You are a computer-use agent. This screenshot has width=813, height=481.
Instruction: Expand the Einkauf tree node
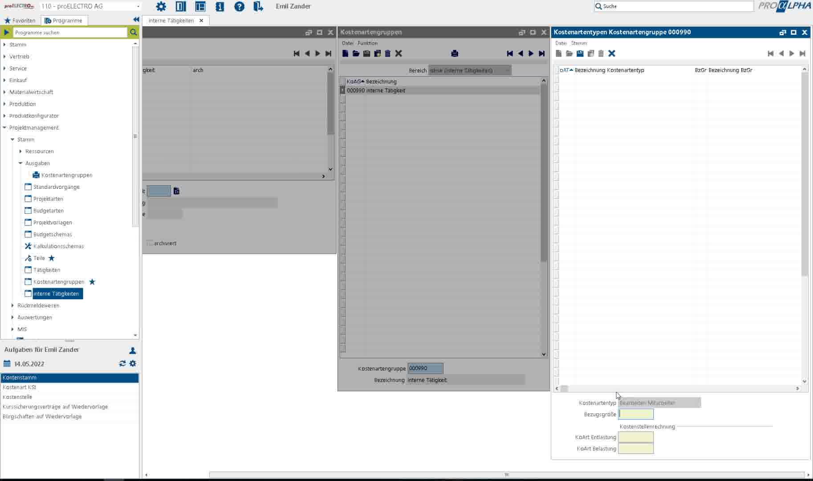pos(4,80)
